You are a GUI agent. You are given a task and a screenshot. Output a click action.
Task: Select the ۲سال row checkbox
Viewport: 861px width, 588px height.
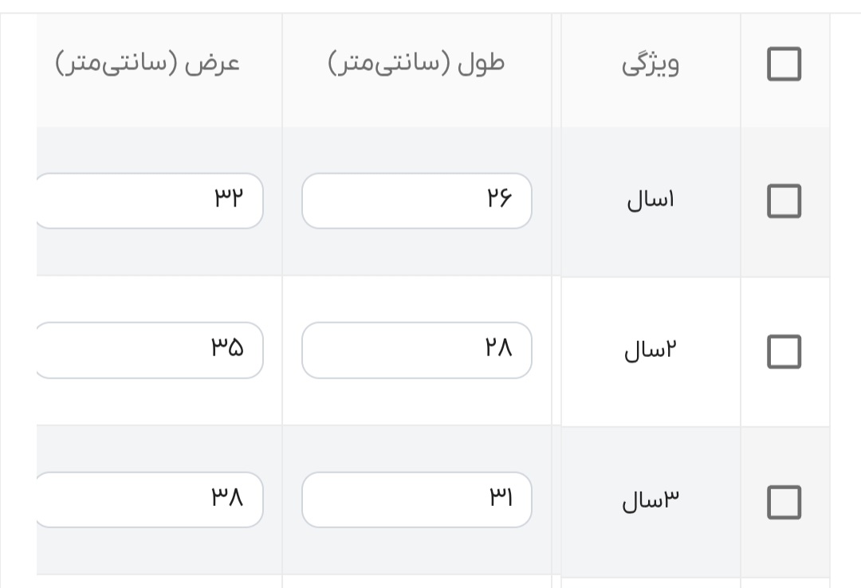coord(784,351)
